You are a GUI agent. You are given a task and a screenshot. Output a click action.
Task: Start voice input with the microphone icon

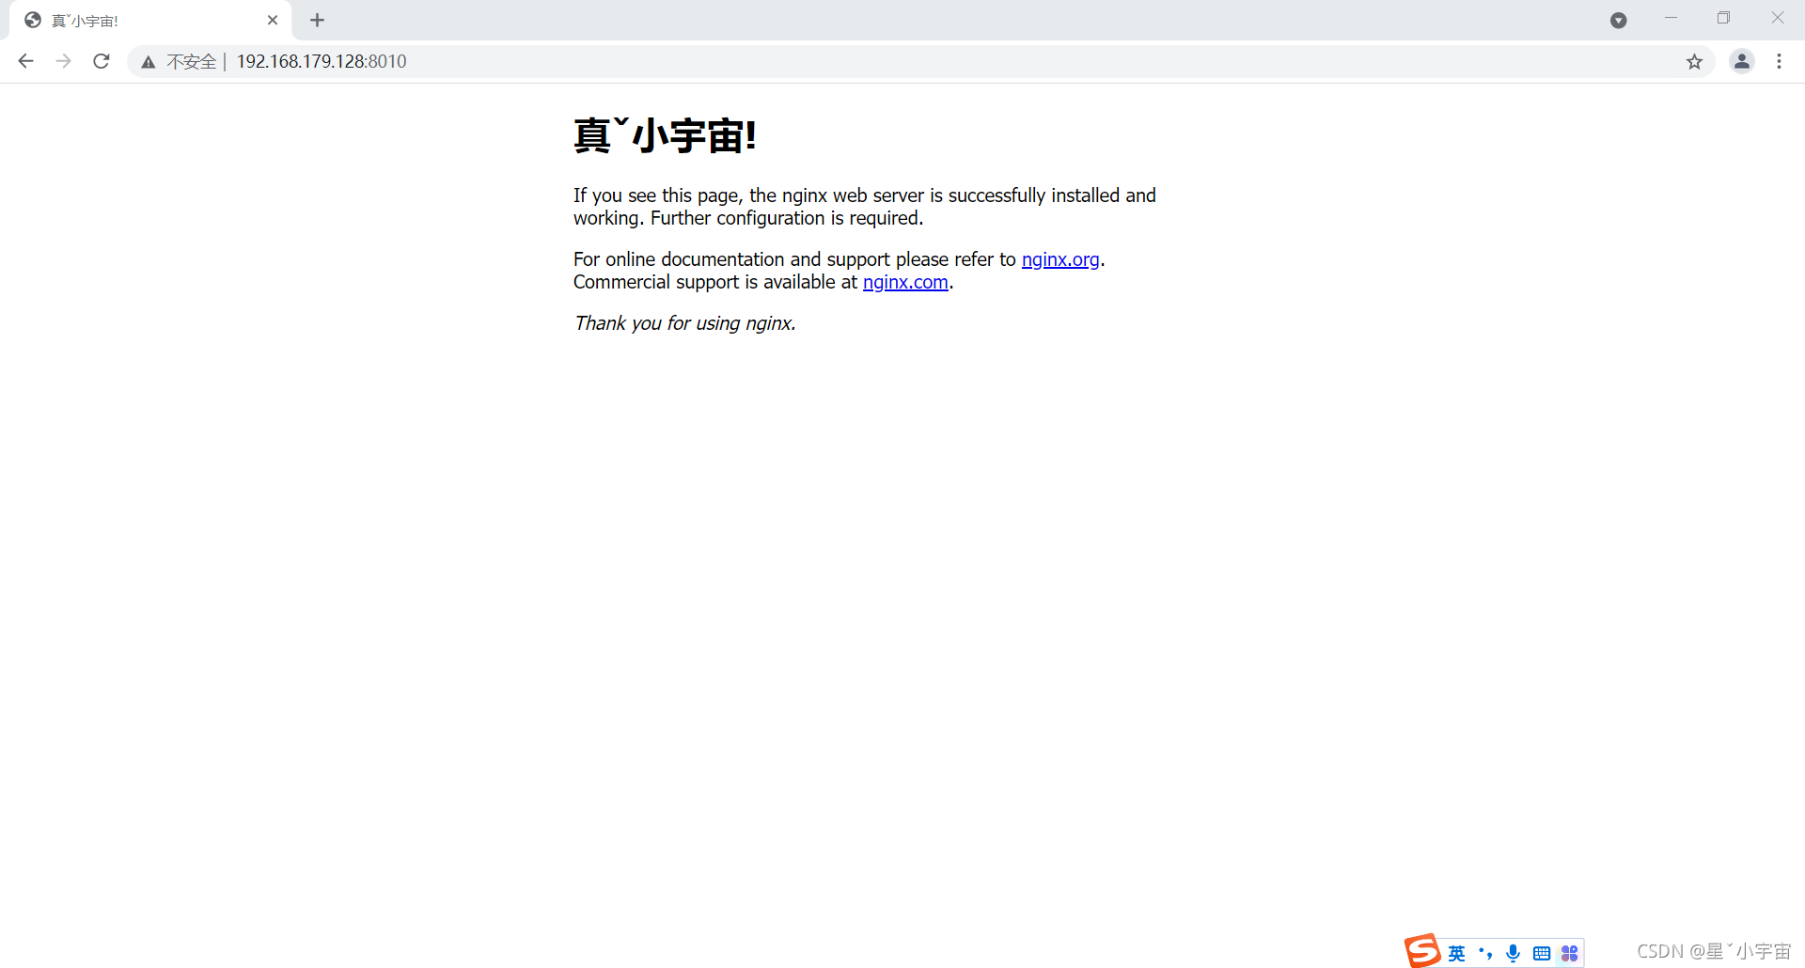pos(1513,953)
